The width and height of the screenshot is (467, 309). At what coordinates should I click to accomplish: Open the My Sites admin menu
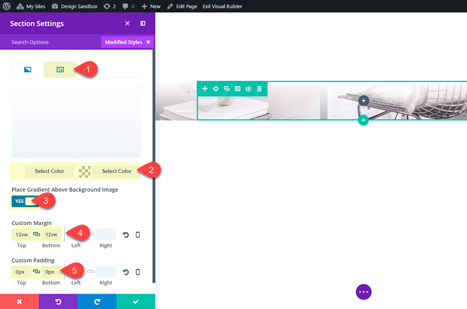31,6
